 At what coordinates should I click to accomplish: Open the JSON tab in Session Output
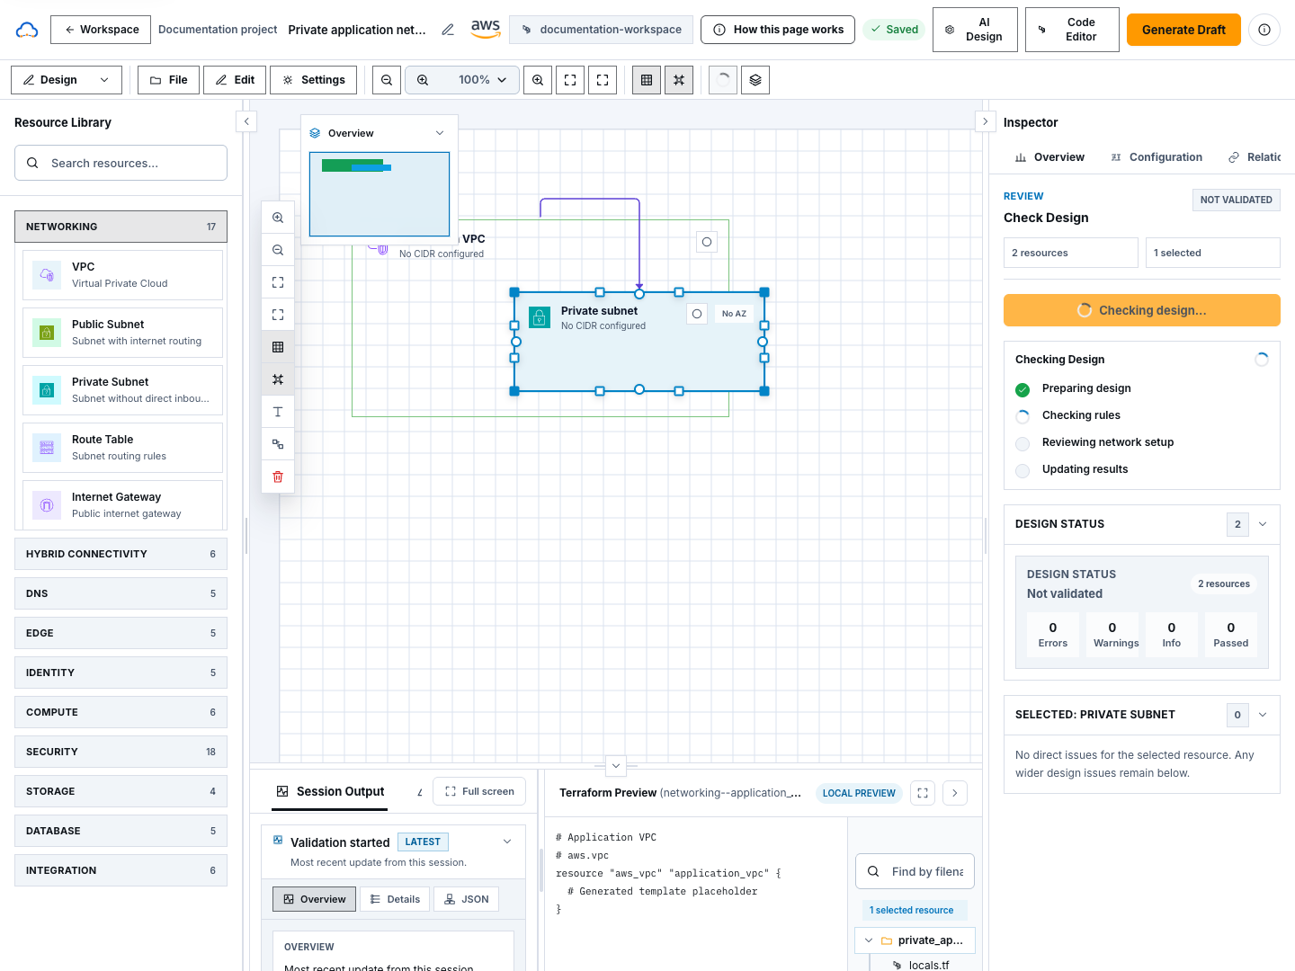[x=466, y=899]
